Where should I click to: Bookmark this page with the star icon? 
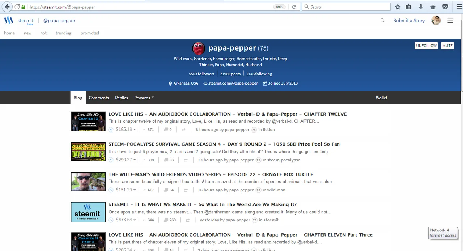tap(398, 7)
